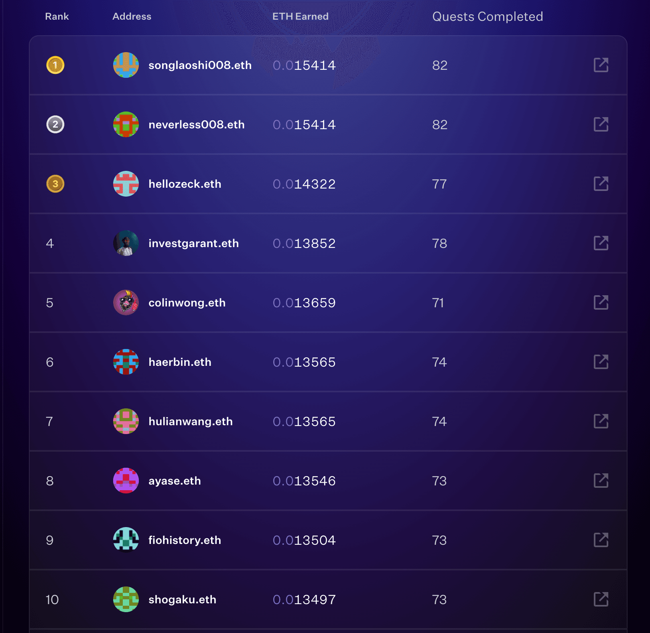Open the hulianwang.eth address
The width and height of the screenshot is (650, 633).
191,422
